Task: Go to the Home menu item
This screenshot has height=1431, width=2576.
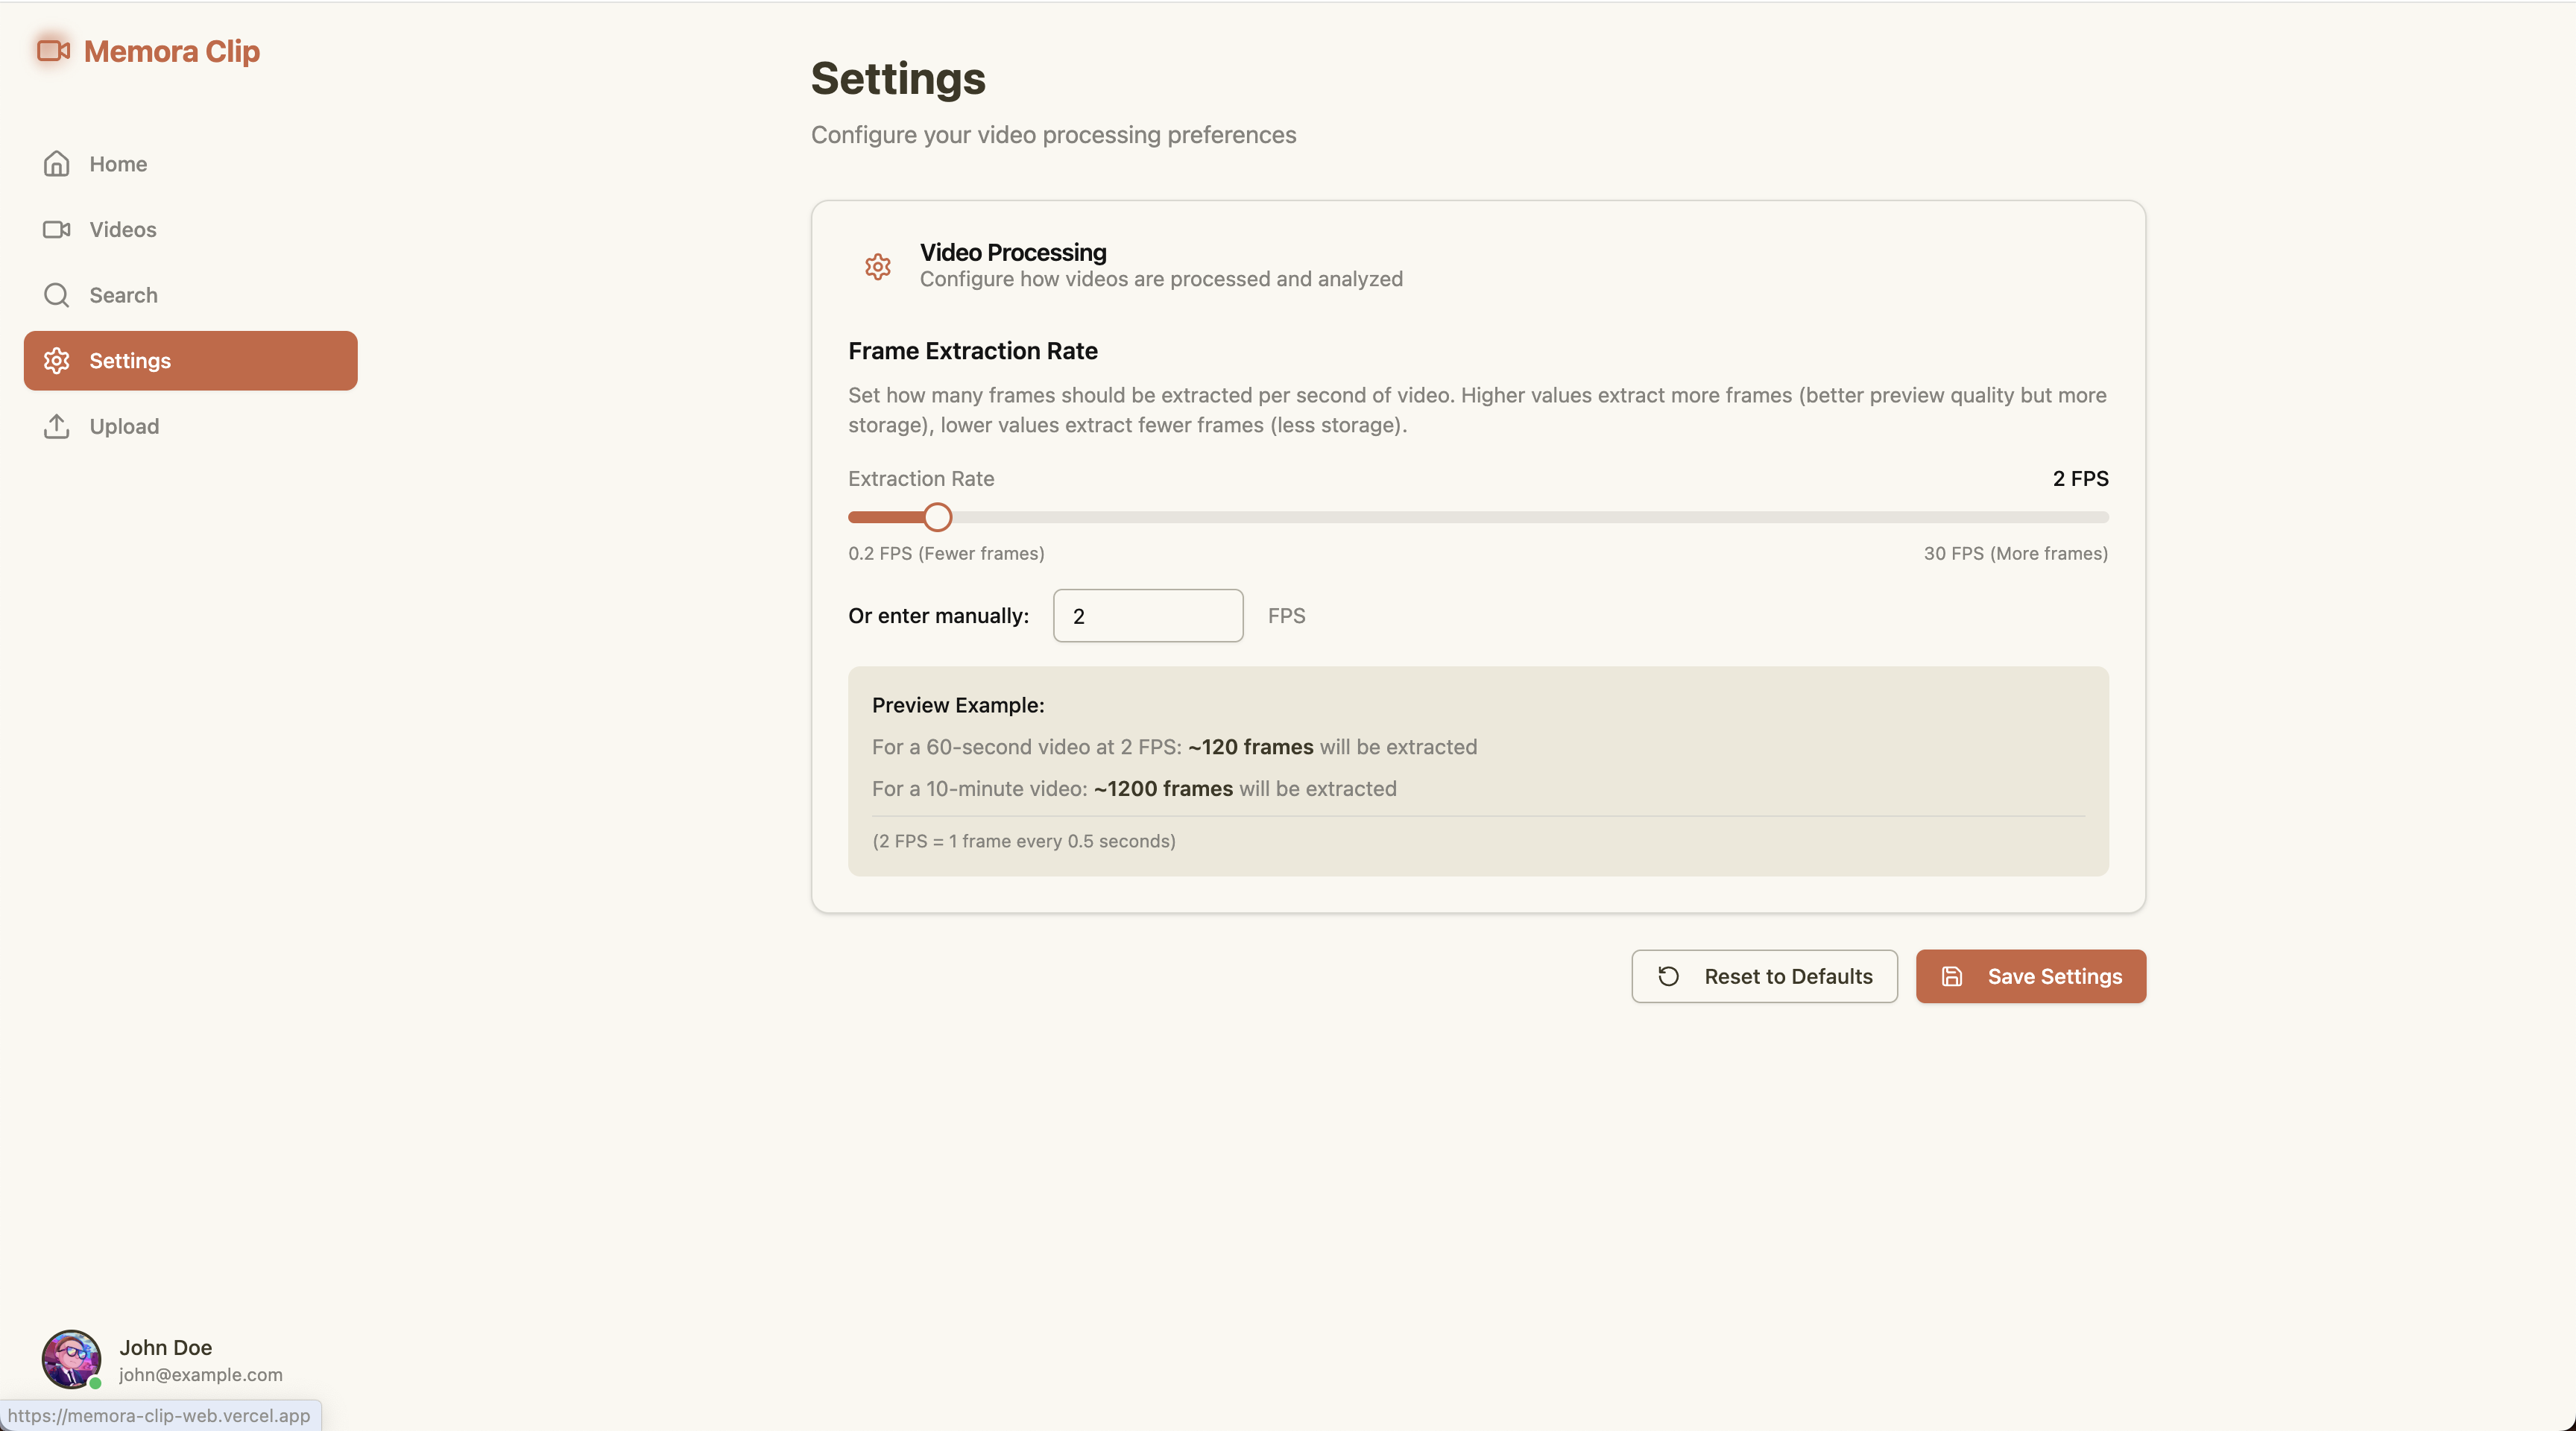Action: (x=118, y=164)
